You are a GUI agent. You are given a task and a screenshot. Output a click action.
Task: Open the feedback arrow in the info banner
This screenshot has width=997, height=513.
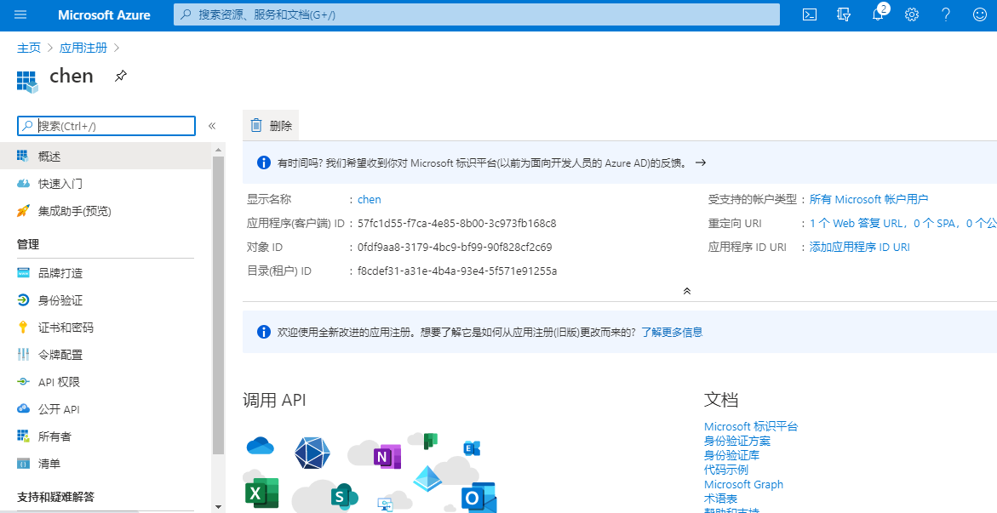coord(701,162)
